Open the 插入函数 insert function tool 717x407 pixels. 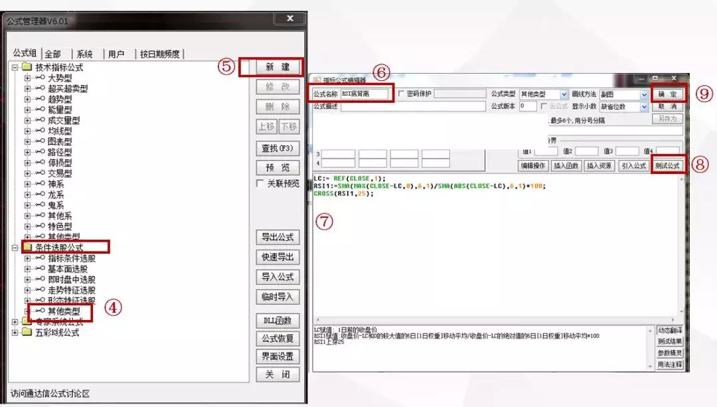coord(568,165)
